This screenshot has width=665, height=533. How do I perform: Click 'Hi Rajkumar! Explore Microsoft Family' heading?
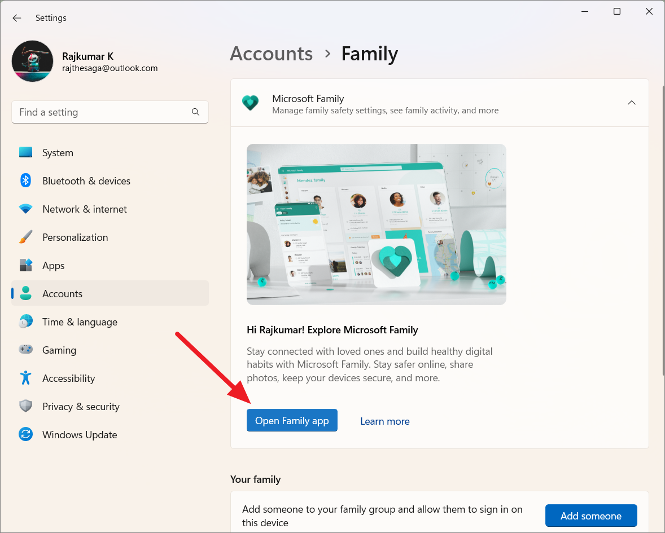point(332,329)
